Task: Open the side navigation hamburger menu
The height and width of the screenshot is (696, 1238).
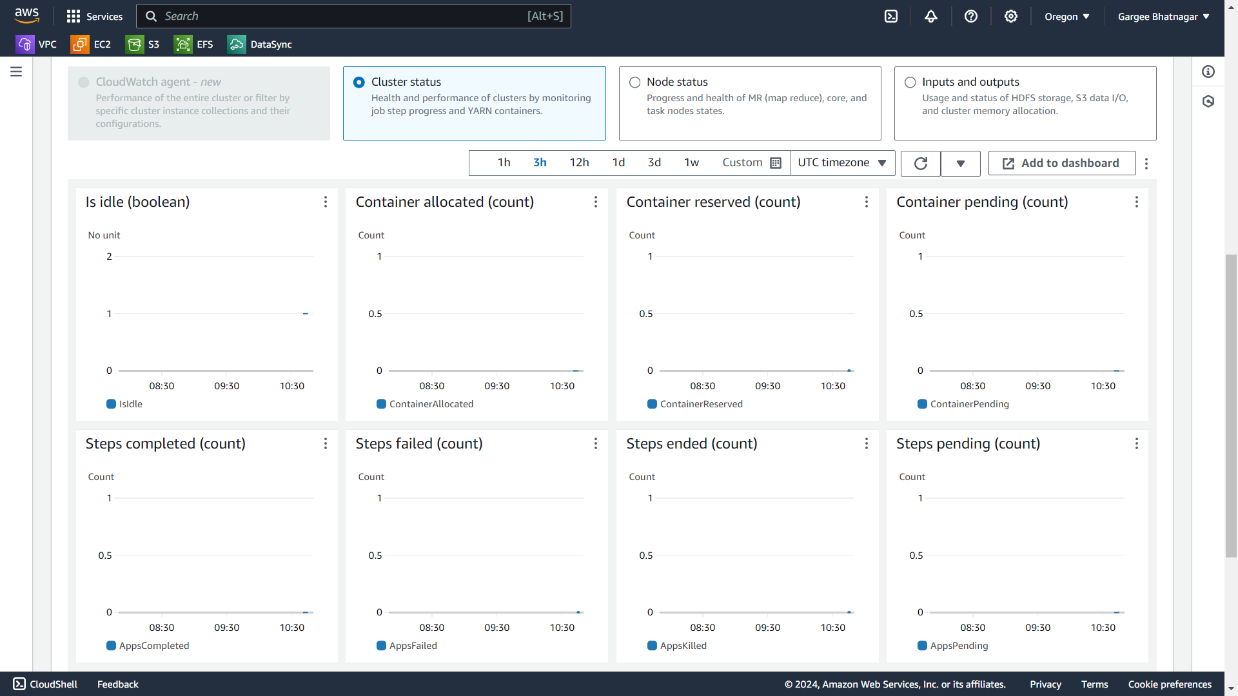Action: pos(16,72)
